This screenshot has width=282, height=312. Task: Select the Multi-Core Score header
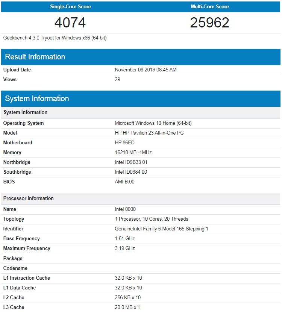(x=210, y=6)
